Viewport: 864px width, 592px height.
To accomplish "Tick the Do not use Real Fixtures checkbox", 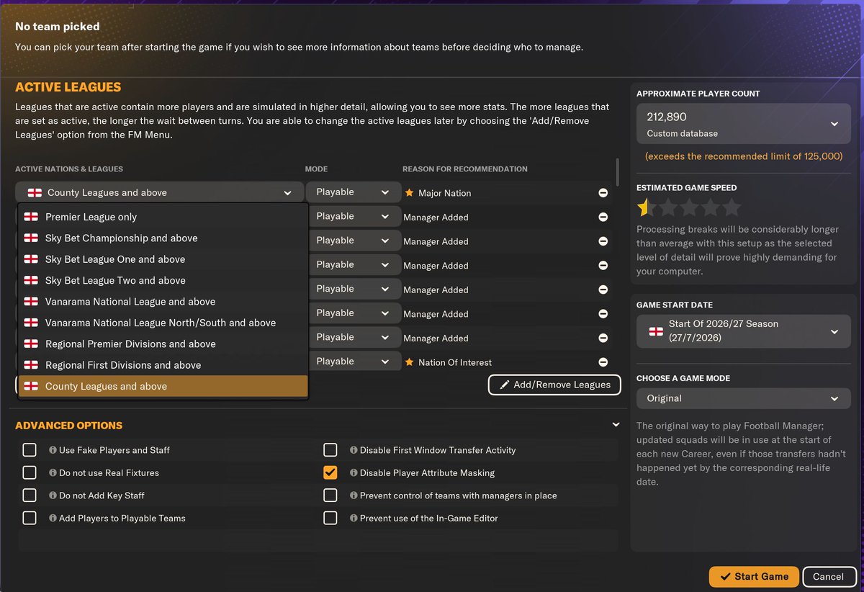I will click(30, 472).
